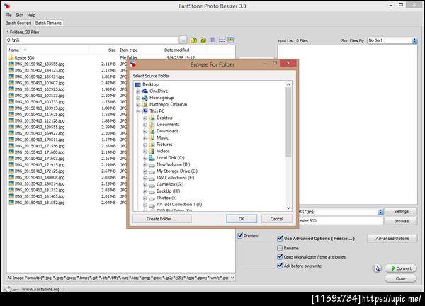Toggle the Preview checkbox
This screenshot has height=306, width=425.
pyautogui.click(x=240, y=236)
